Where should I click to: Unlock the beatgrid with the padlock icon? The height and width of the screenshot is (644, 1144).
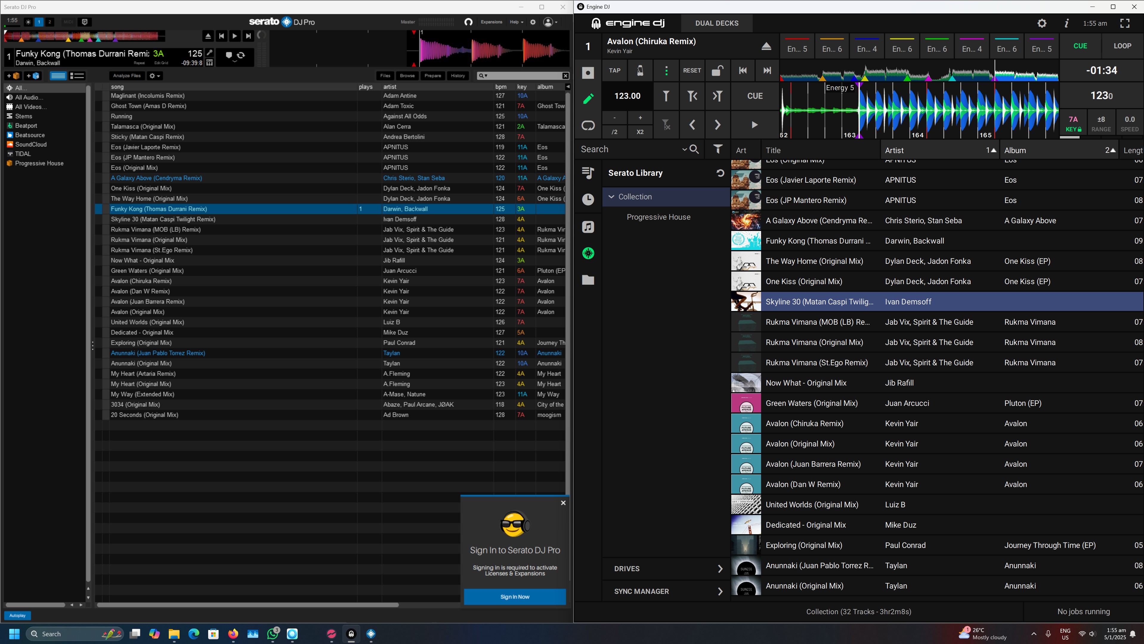717,71
